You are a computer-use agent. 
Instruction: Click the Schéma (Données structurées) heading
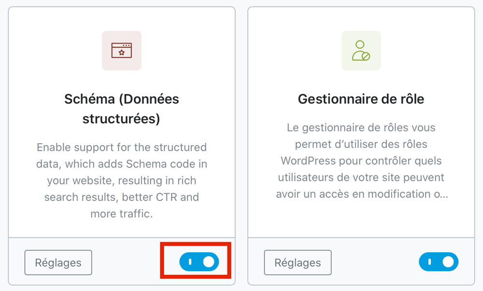(122, 109)
